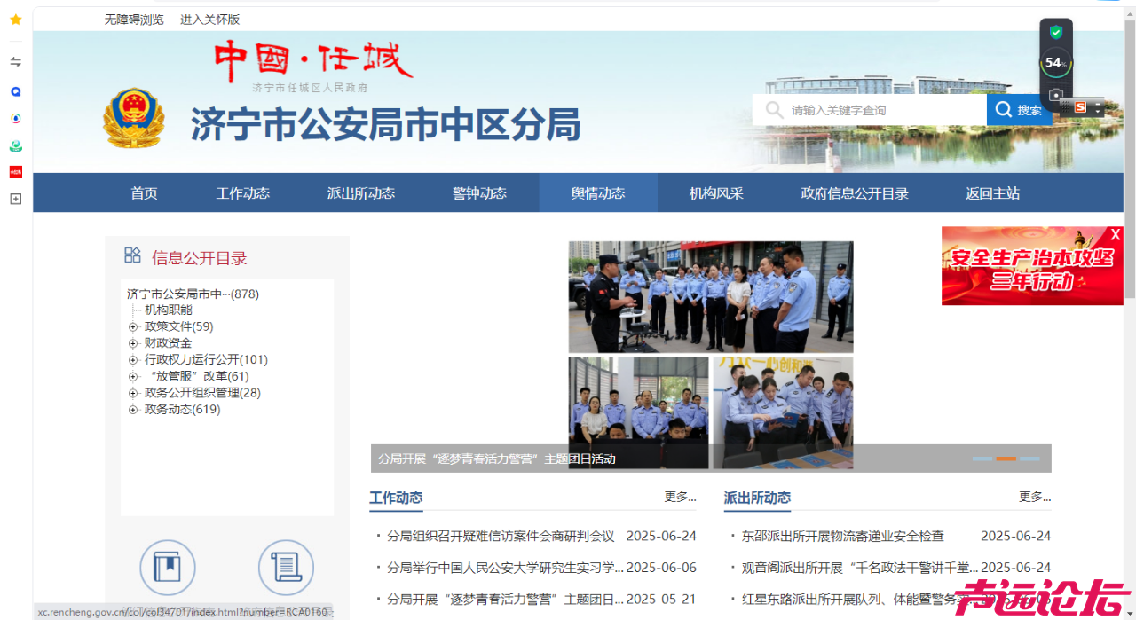Click the police badge emblem logo
This screenshot has width=1136, height=620.
133,118
